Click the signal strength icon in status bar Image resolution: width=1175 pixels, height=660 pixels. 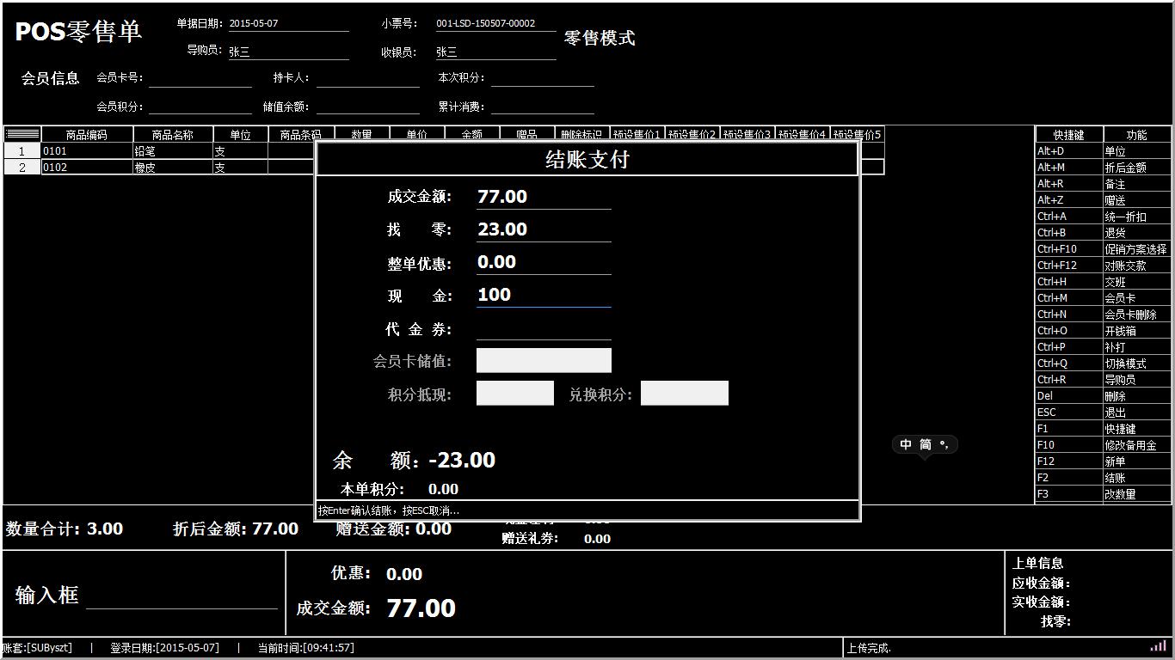click(1158, 647)
